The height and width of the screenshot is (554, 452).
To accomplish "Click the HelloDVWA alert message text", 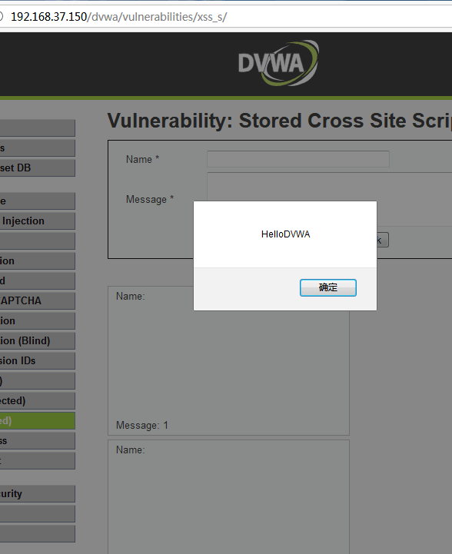I will coord(285,234).
